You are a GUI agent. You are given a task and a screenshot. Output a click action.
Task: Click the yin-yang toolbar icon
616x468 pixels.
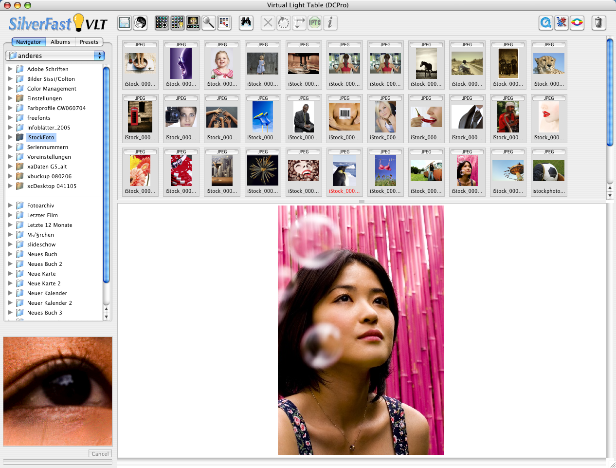click(x=140, y=23)
